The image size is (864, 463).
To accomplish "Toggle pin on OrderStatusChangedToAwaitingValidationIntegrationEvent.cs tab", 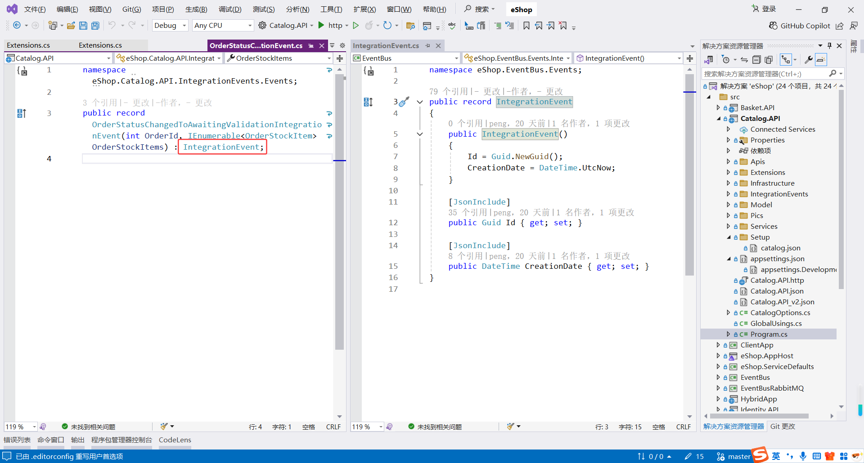I will (311, 46).
